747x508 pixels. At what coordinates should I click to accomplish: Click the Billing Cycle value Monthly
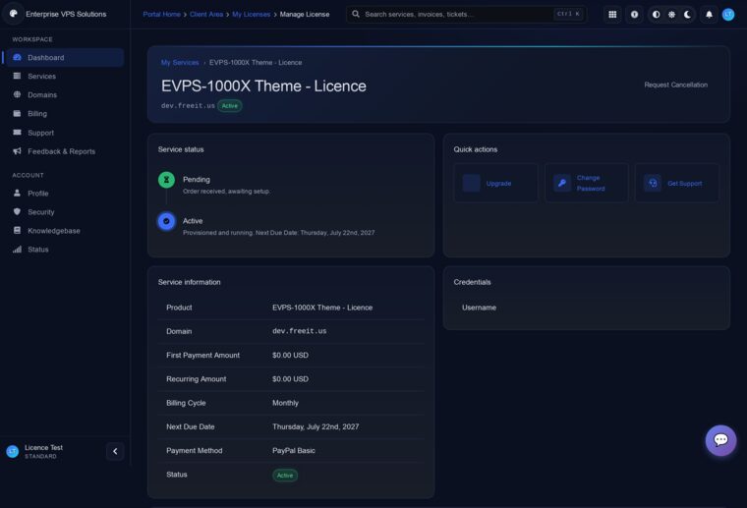285,403
